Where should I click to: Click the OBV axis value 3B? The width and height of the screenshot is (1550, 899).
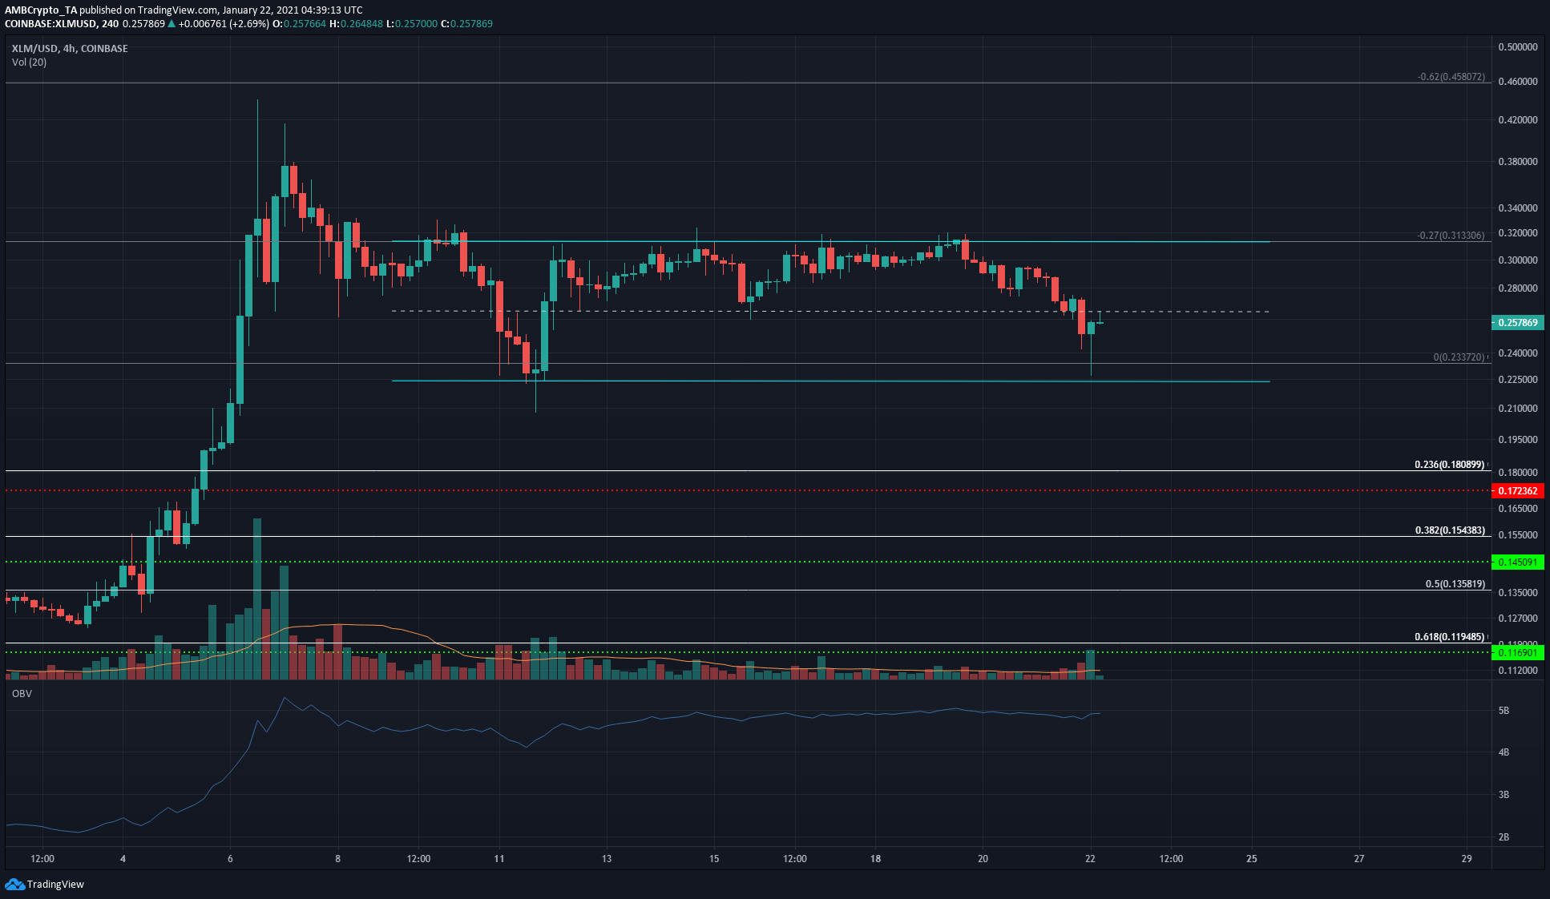click(x=1504, y=795)
